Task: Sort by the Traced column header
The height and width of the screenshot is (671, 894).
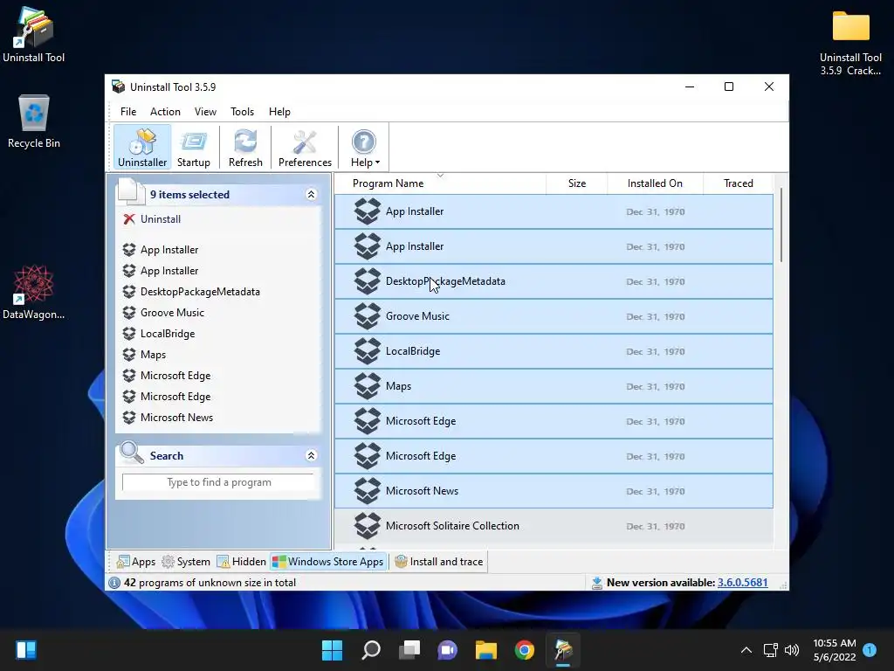Action: [x=738, y=183]
